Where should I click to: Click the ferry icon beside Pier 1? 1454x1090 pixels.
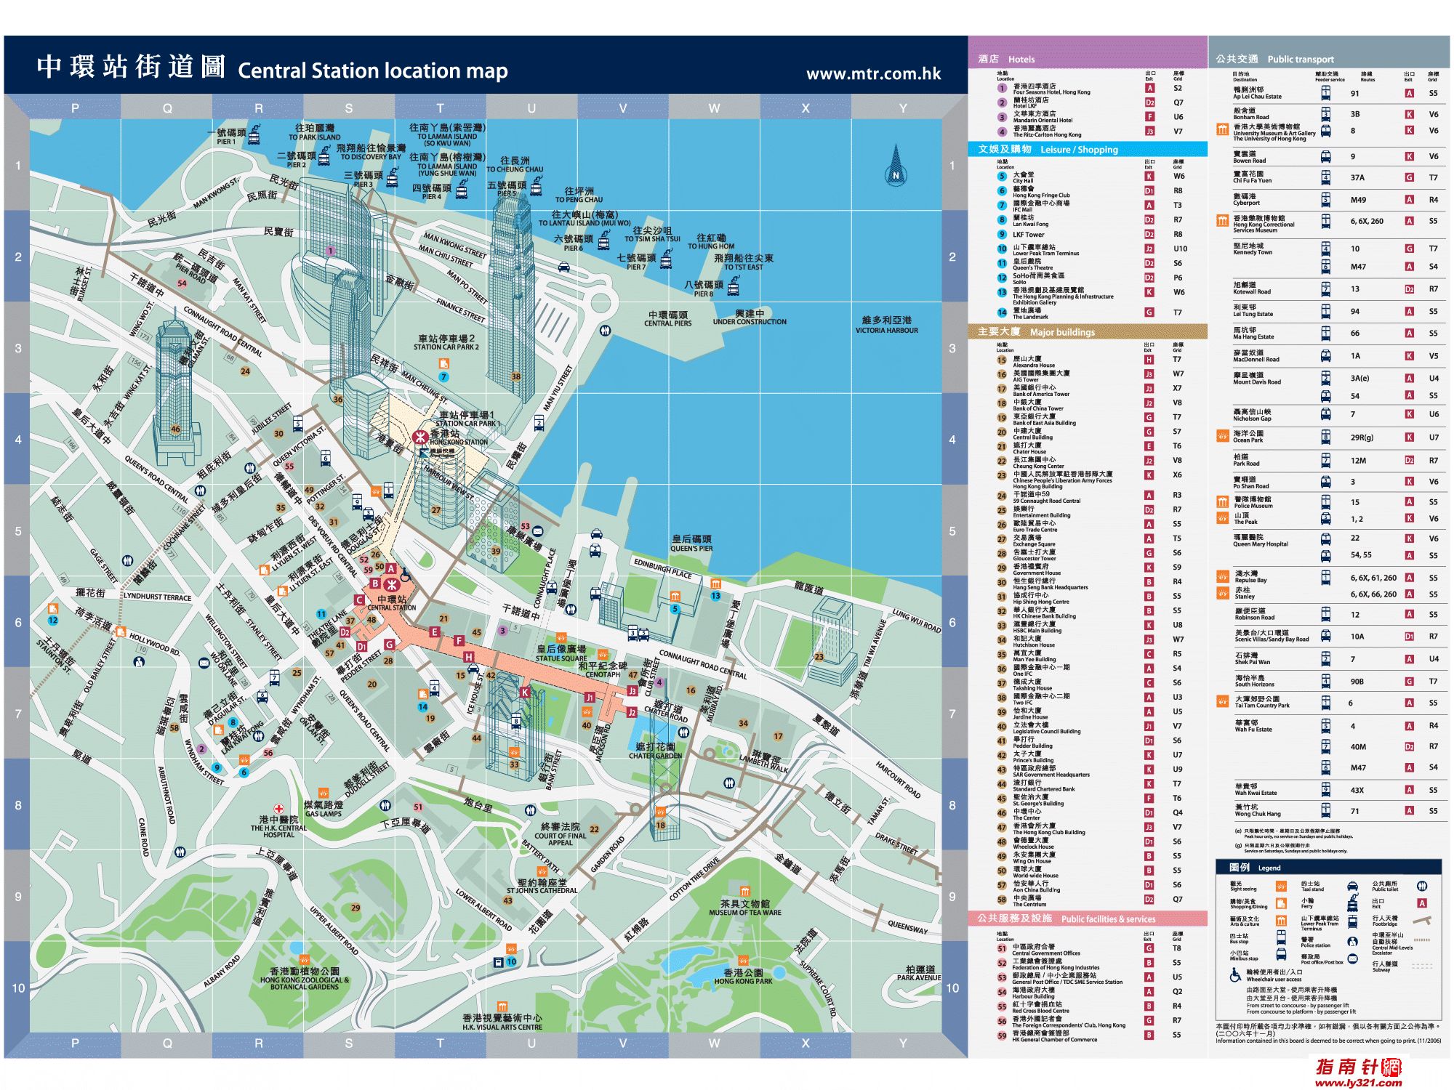tap(254, 135)
